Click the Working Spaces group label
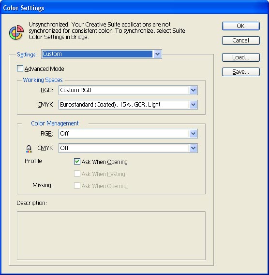Viewport: 269px width, 275px height. click(x=43, y=80)
